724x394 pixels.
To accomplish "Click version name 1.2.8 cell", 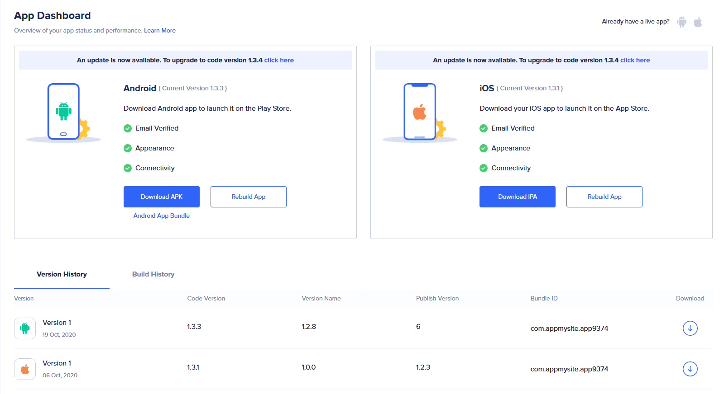I will pyautogui.click(x=309, y=326).
